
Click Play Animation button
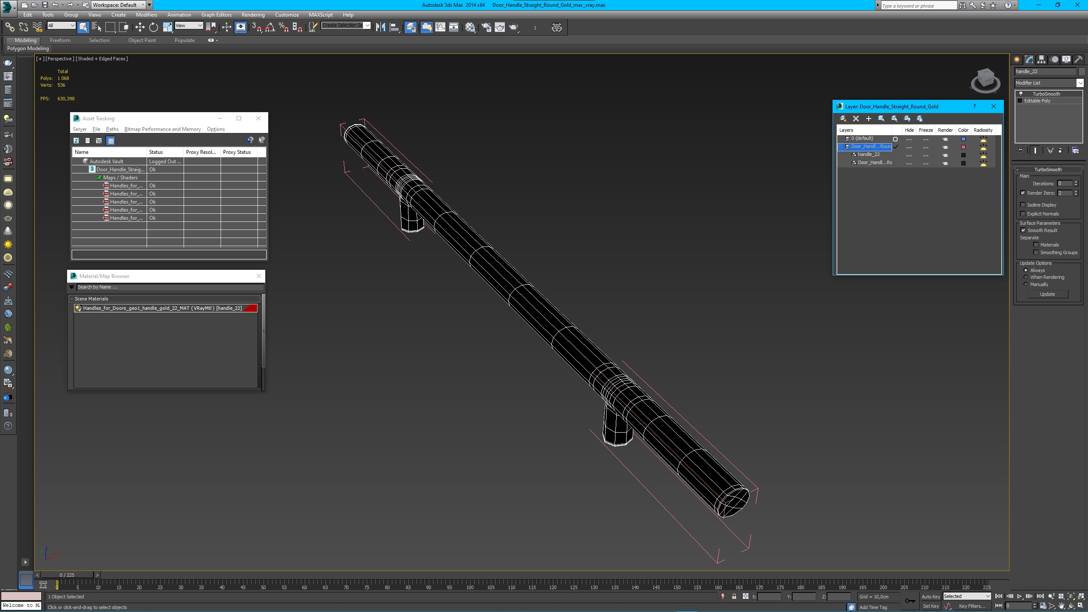1020,597
